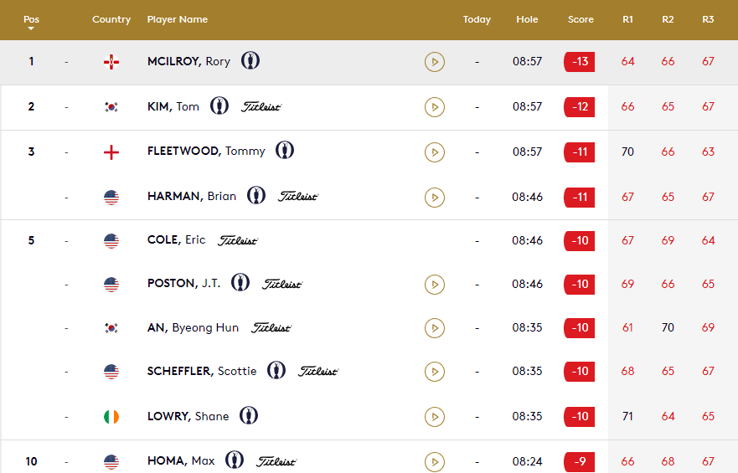
Task: Select the POSTON, J.T. row
Action: (x=369, y=284)
